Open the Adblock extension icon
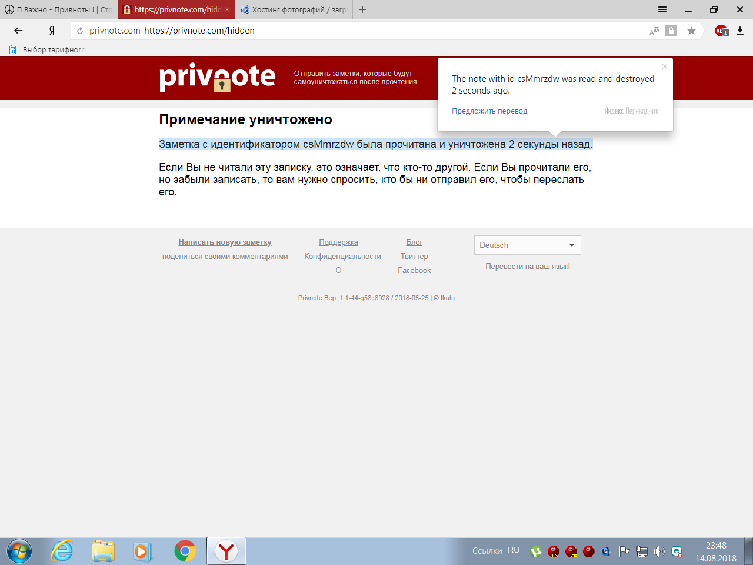Image resolution: width=753 pixels, height=565 pixels. coord(721,31)
